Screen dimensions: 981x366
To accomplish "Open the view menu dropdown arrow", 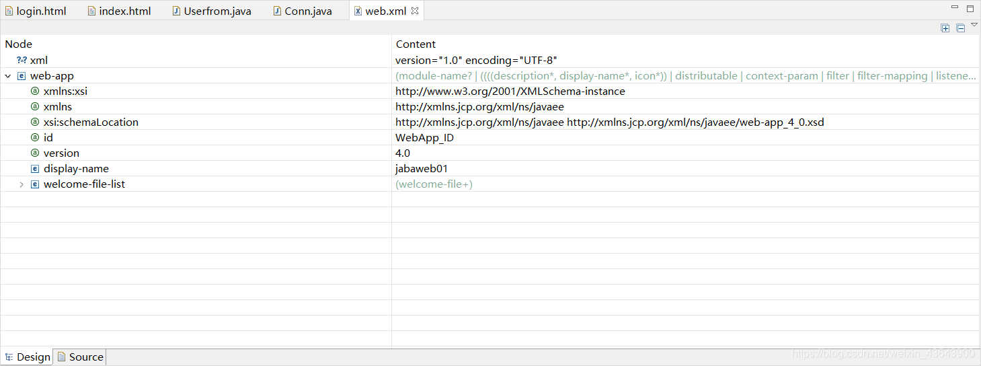I will (974, 25).
